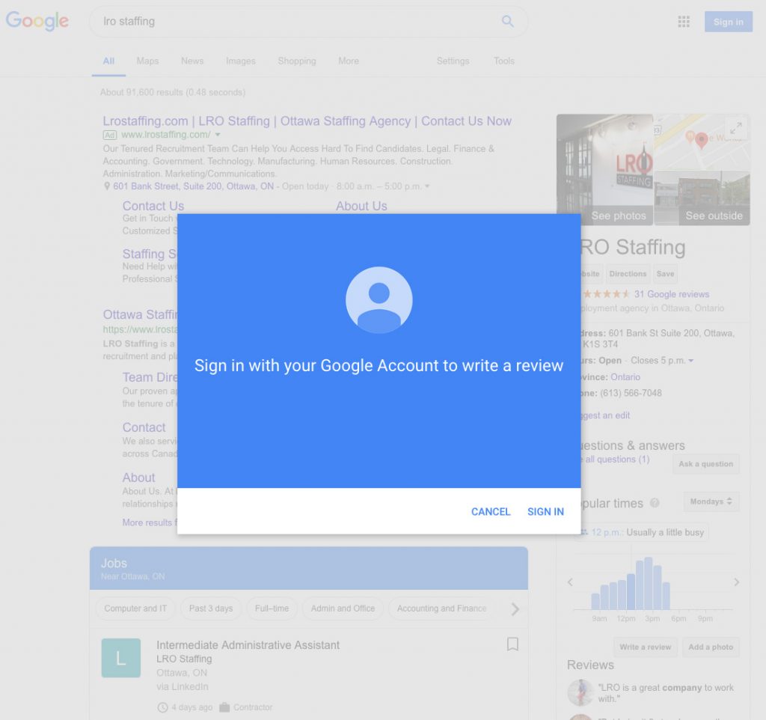The width and height of the screenshot is (766, 720).
Task: Show previous day in popular times
Action: tap(570, 582)
